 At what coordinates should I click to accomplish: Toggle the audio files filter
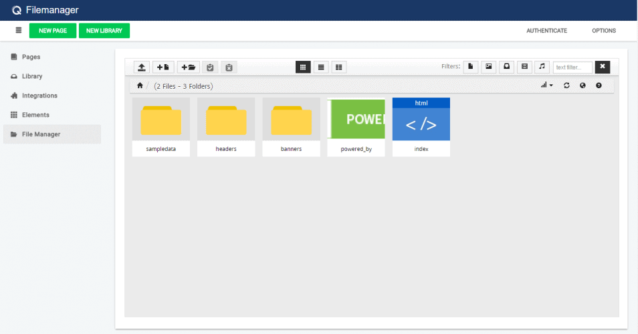(x=542, y=67)
